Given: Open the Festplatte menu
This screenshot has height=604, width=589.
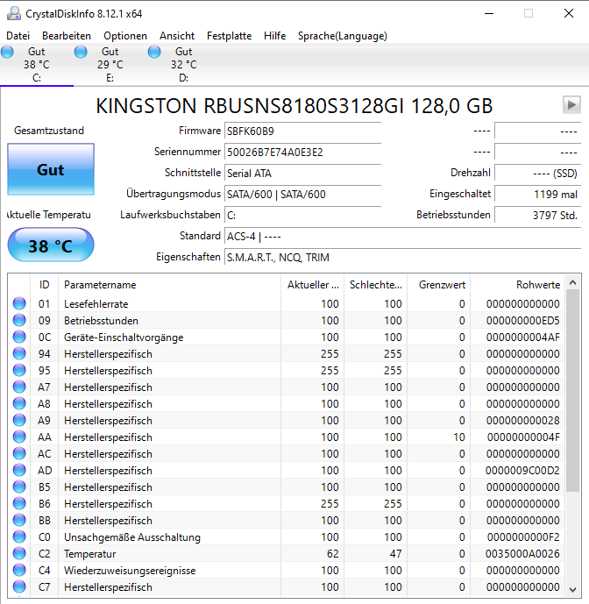Looking at the screenshot, I should pos(230,36).
